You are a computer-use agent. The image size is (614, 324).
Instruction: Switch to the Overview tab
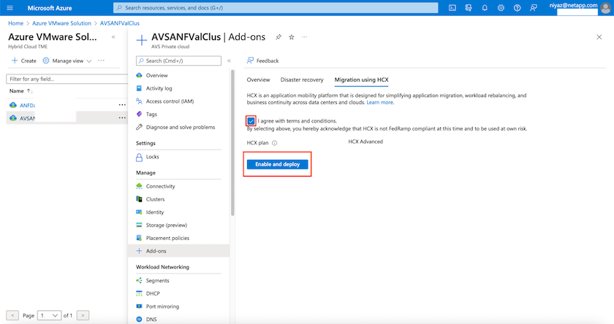[x=258, y=80]
